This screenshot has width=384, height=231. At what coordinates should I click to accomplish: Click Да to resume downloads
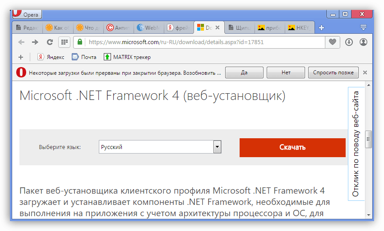click(x=244, y=72)
